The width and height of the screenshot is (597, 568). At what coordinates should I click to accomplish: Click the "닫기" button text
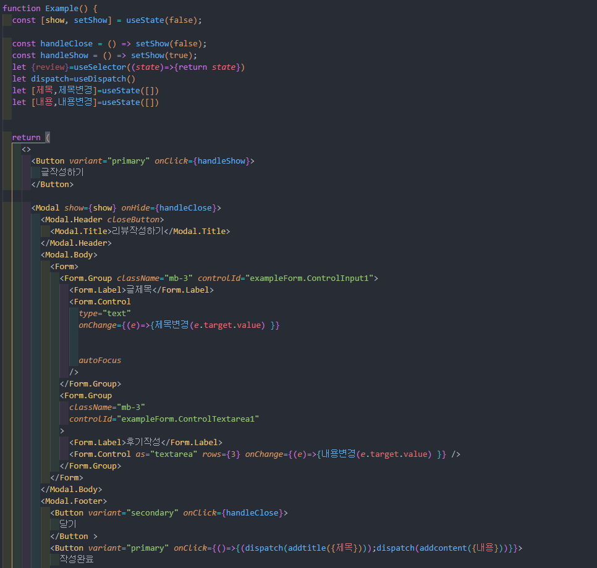tap(68, 524)
